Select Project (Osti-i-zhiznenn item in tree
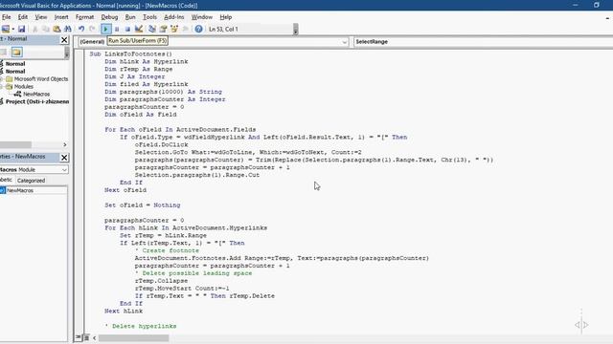 point(37,101)
